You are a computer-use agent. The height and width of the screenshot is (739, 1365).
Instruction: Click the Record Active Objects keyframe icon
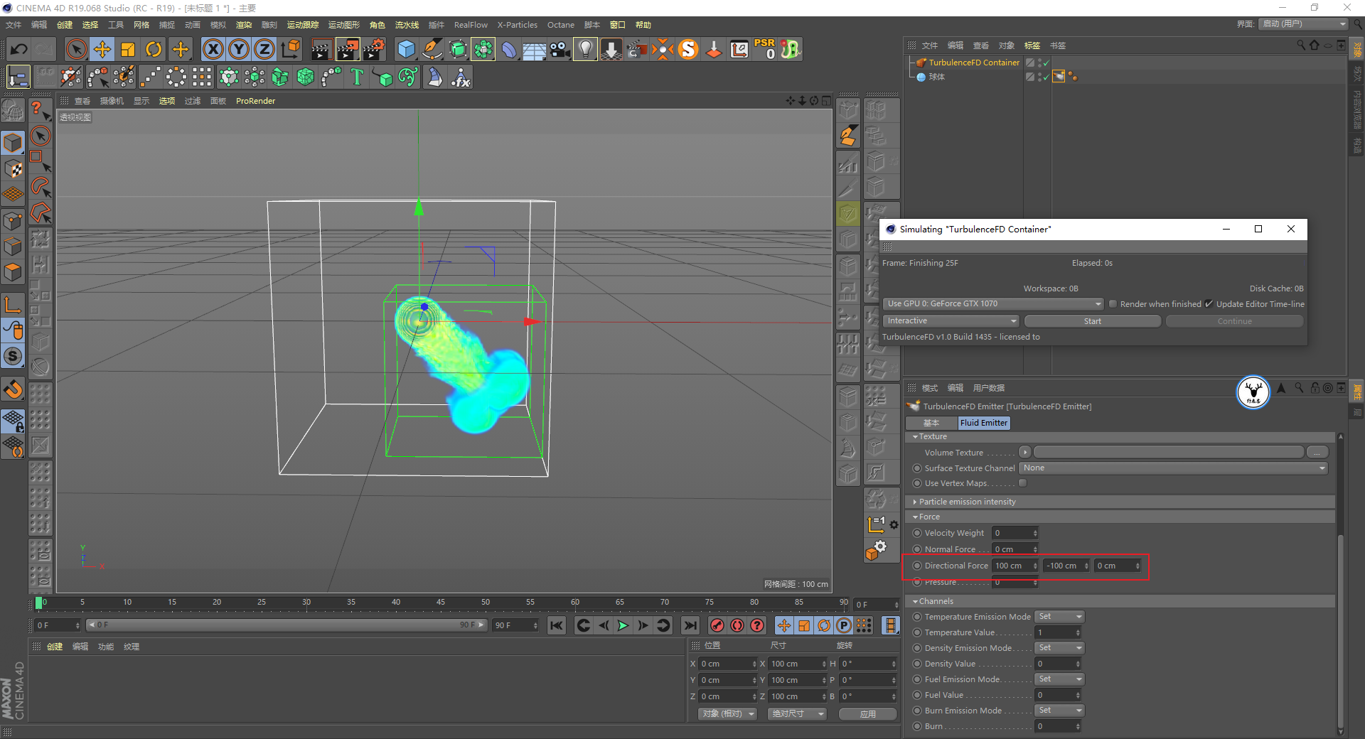coord(717,625)
